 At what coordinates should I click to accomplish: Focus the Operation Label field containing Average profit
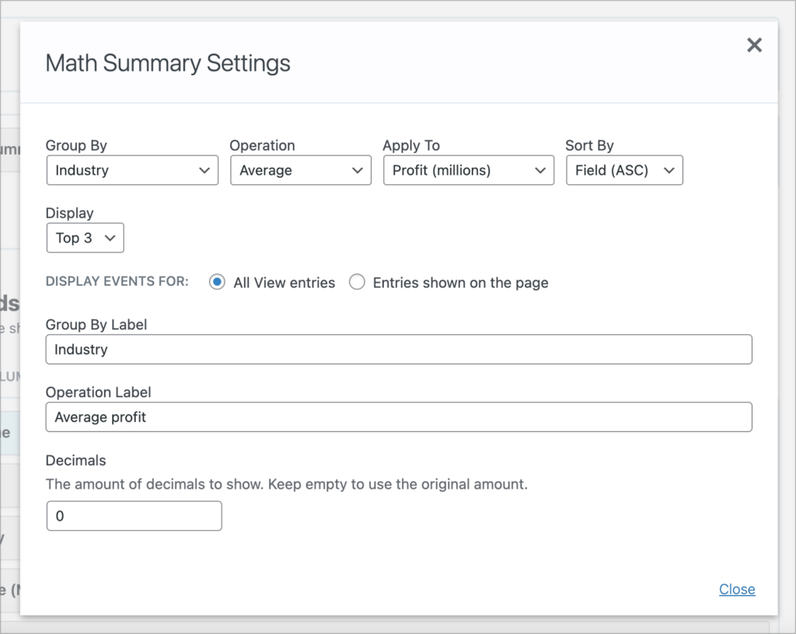tap(399, 417)
